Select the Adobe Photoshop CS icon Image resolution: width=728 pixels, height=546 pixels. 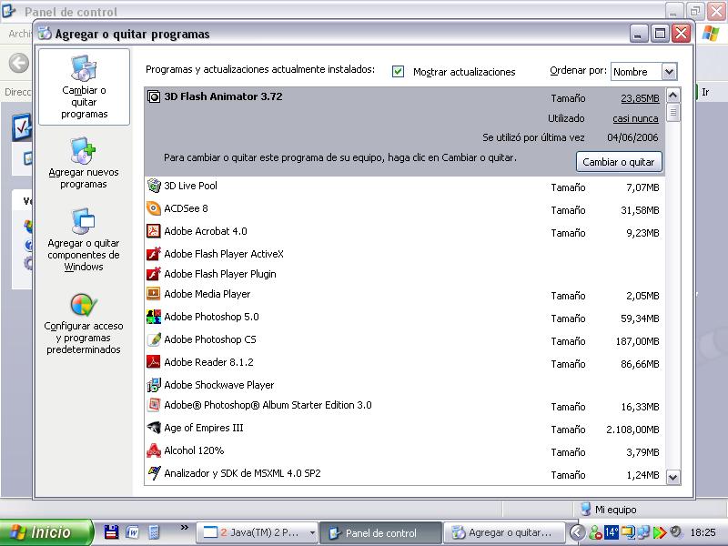pos(154,339)
